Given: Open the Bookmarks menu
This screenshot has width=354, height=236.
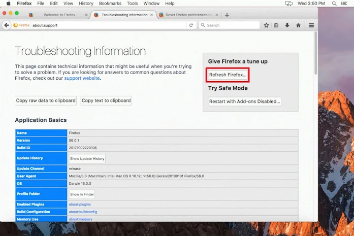Looking at the screenshot, I should click(x=110, y=4).
